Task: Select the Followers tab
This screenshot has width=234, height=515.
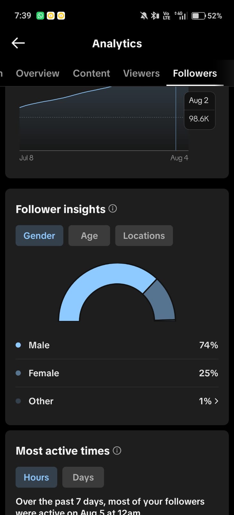Action: click(195, 73)
